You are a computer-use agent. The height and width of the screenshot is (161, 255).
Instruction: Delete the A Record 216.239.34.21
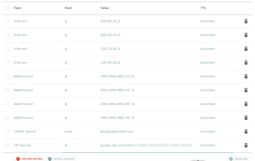(x=246, y=35)
